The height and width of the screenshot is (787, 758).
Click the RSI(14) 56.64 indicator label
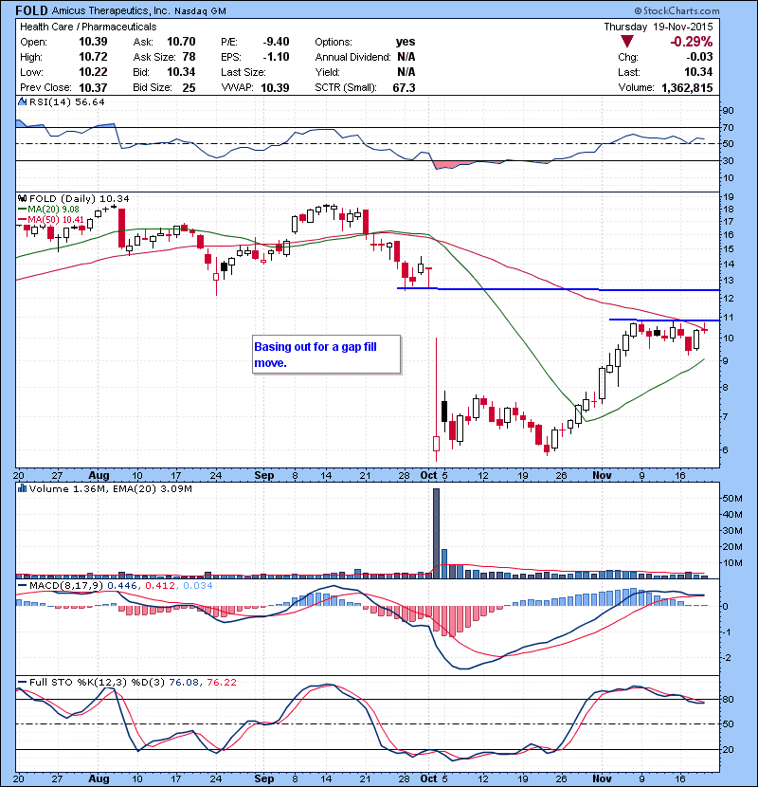(66, 101)
